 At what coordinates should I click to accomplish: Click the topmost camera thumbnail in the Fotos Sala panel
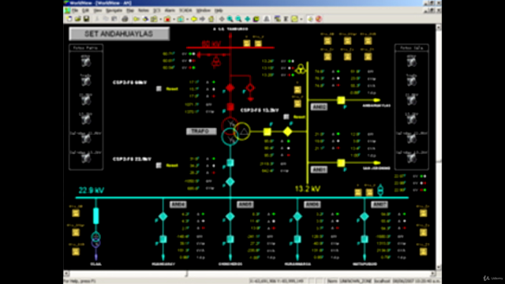coord(412,61)
